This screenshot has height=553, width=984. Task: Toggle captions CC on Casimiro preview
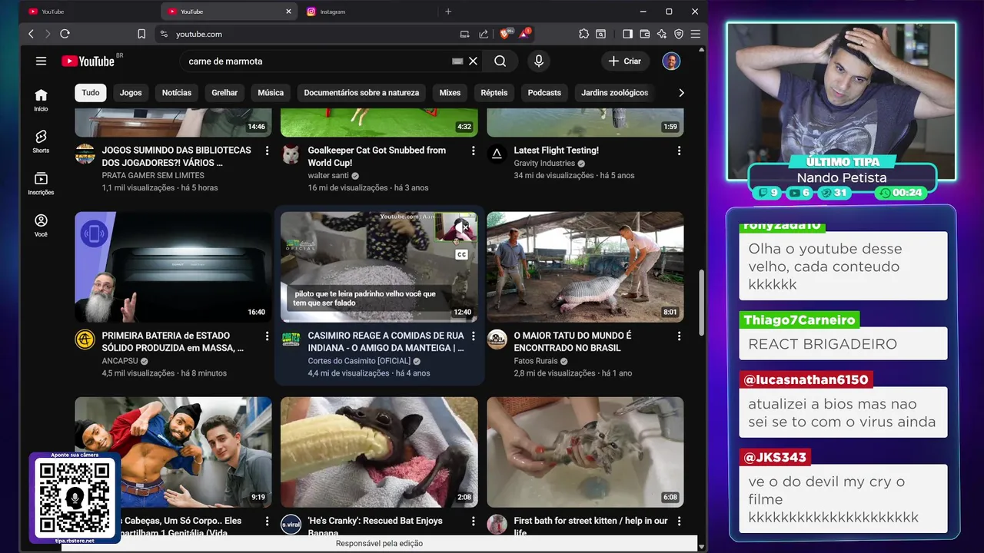[x=462, y=254]
